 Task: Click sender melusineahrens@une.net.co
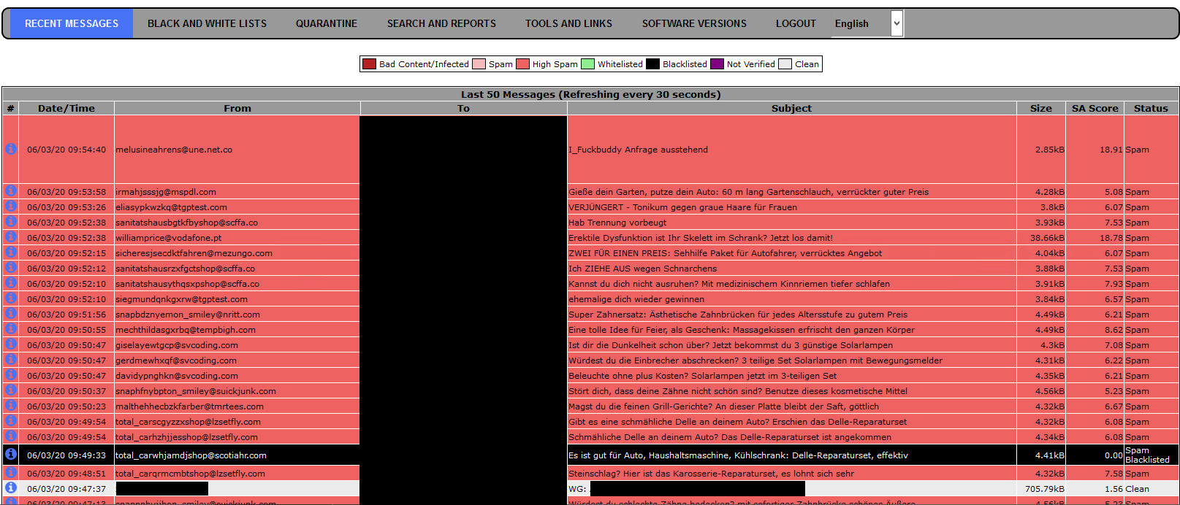[174, 150]
